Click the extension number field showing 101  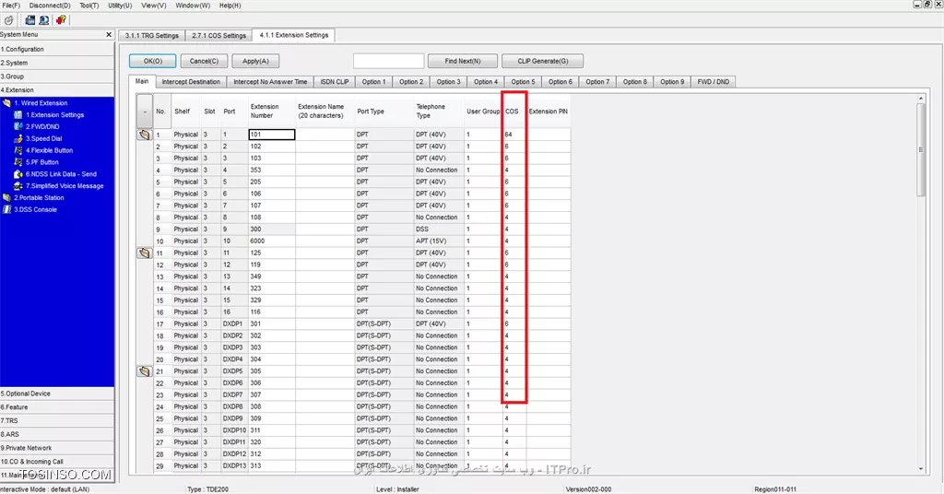coord(272,135)
